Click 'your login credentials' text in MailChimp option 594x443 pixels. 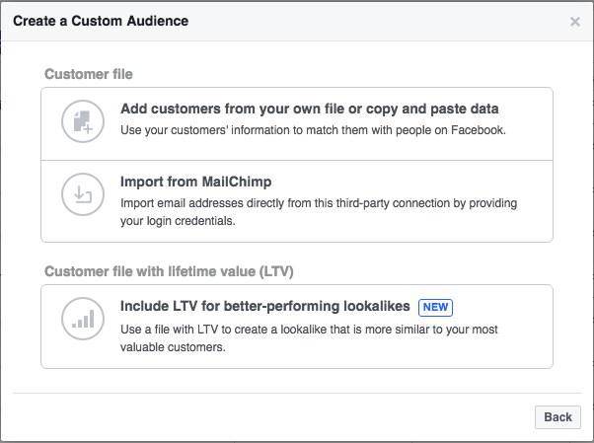178,221
